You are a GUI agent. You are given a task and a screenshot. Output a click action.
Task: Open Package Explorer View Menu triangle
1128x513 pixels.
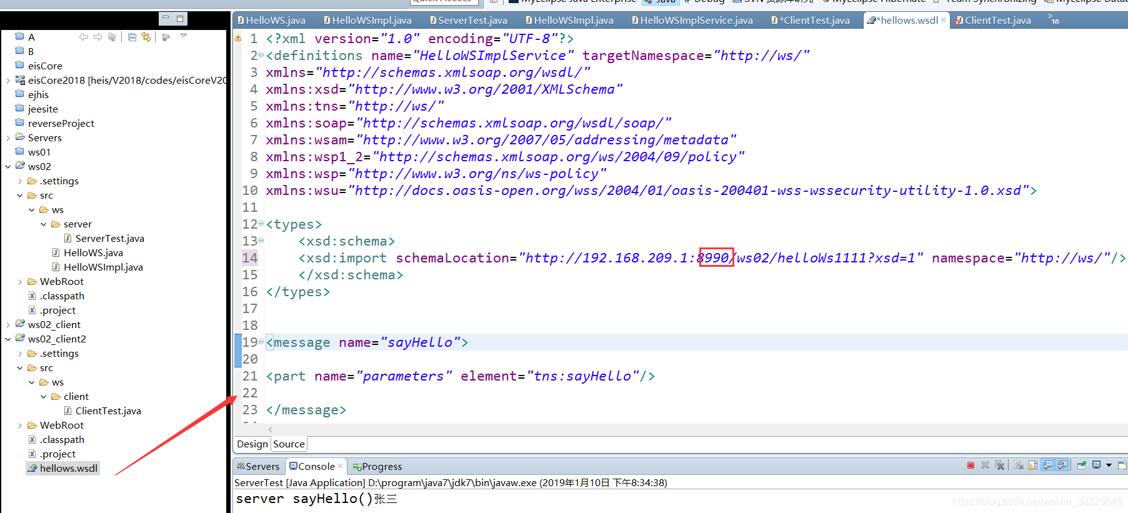(x=184, y=36)
